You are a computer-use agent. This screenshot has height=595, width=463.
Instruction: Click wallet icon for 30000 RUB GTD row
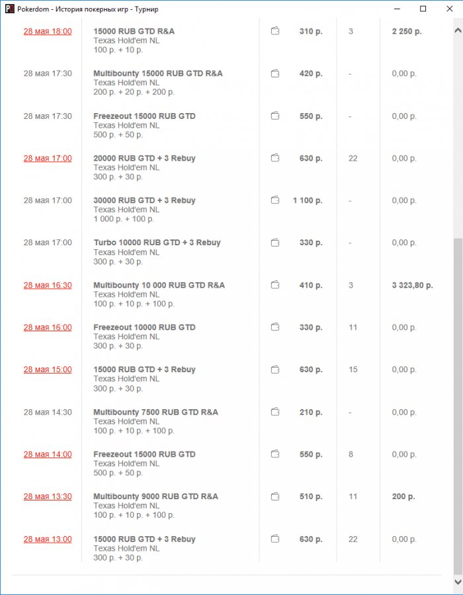tap(275, 200)
